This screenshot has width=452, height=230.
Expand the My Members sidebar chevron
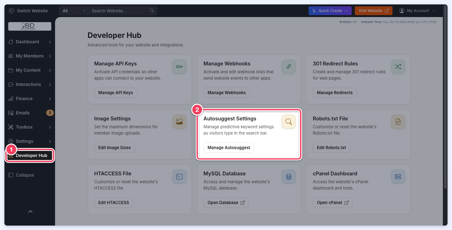50,56
